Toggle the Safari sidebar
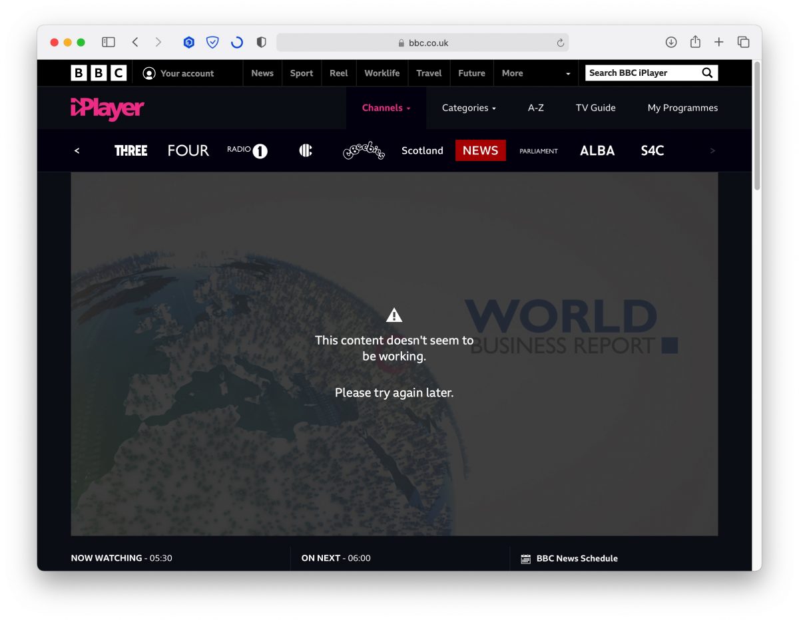This screenshot has width=799, height=620. [x=109, y=43]
